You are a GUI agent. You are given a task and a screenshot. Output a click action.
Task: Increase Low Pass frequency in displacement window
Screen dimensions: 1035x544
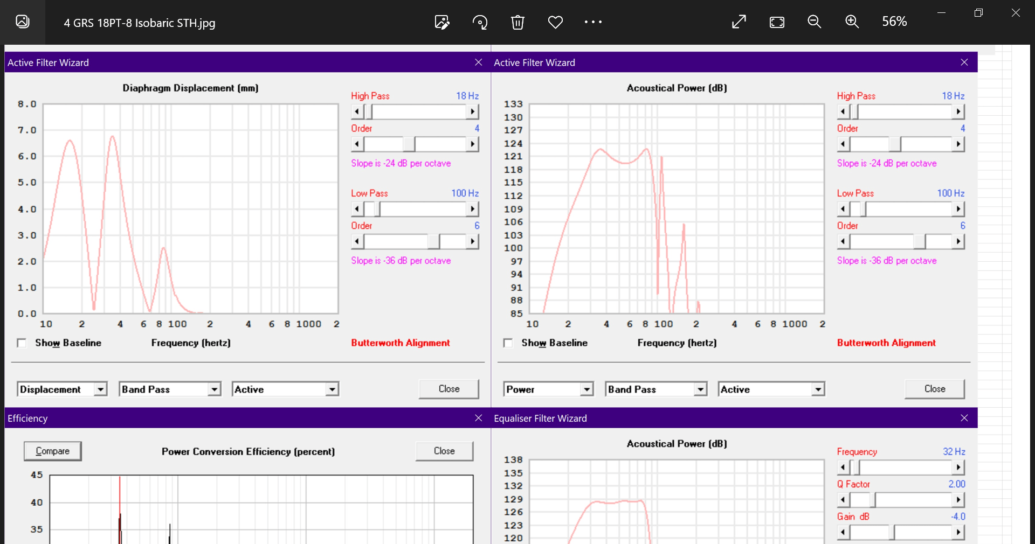(x=473, y=209)
